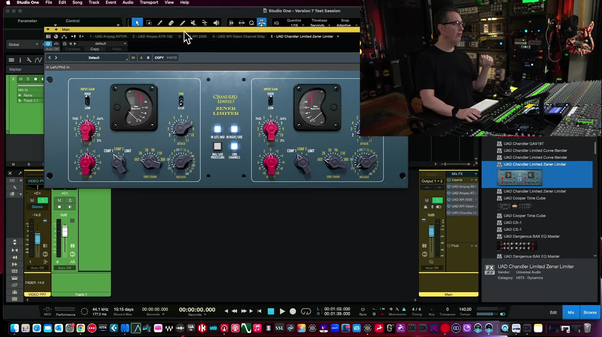Open plugin preset file menu icon
Screen dimensions: 602x337
(x=65, y=44)
